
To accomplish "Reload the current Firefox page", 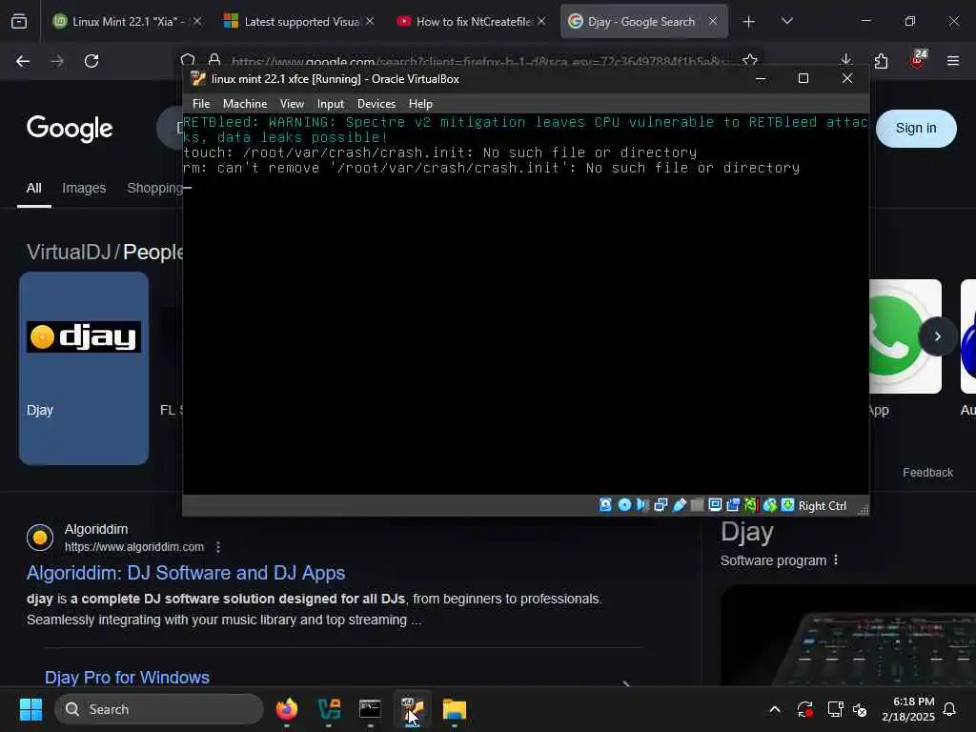I will click(x=91, y=61).
